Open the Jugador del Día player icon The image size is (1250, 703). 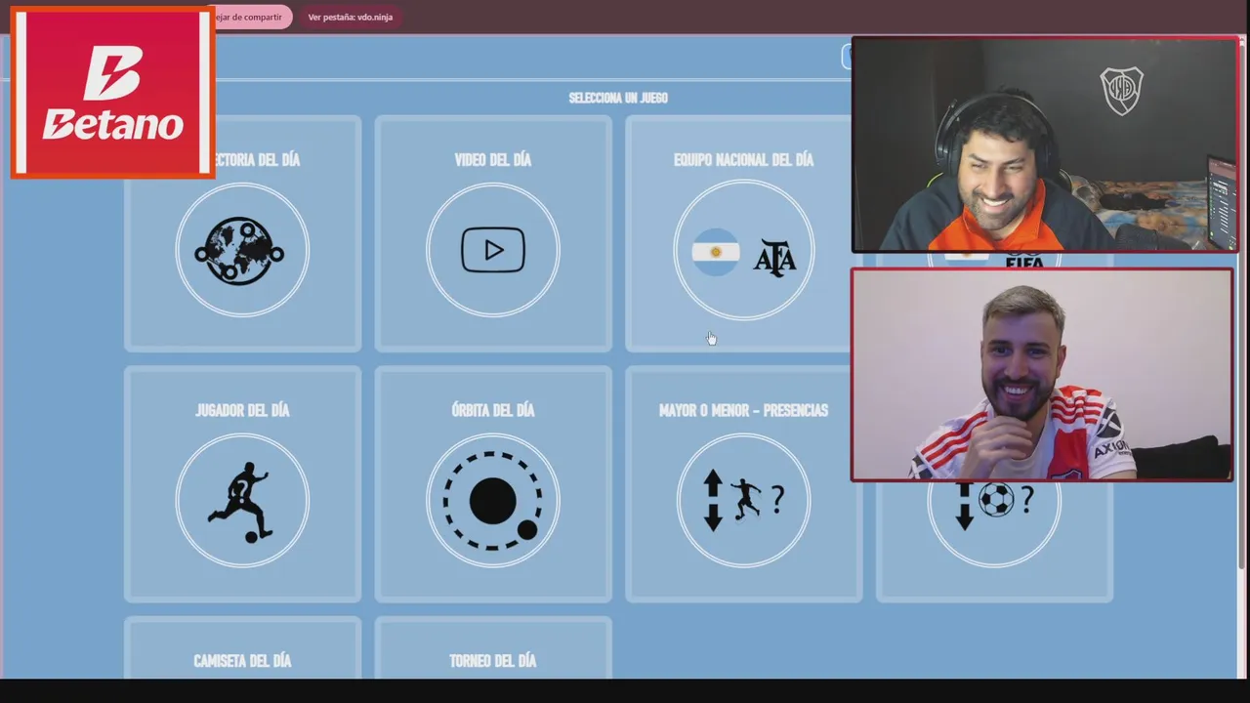coord(242,500)
